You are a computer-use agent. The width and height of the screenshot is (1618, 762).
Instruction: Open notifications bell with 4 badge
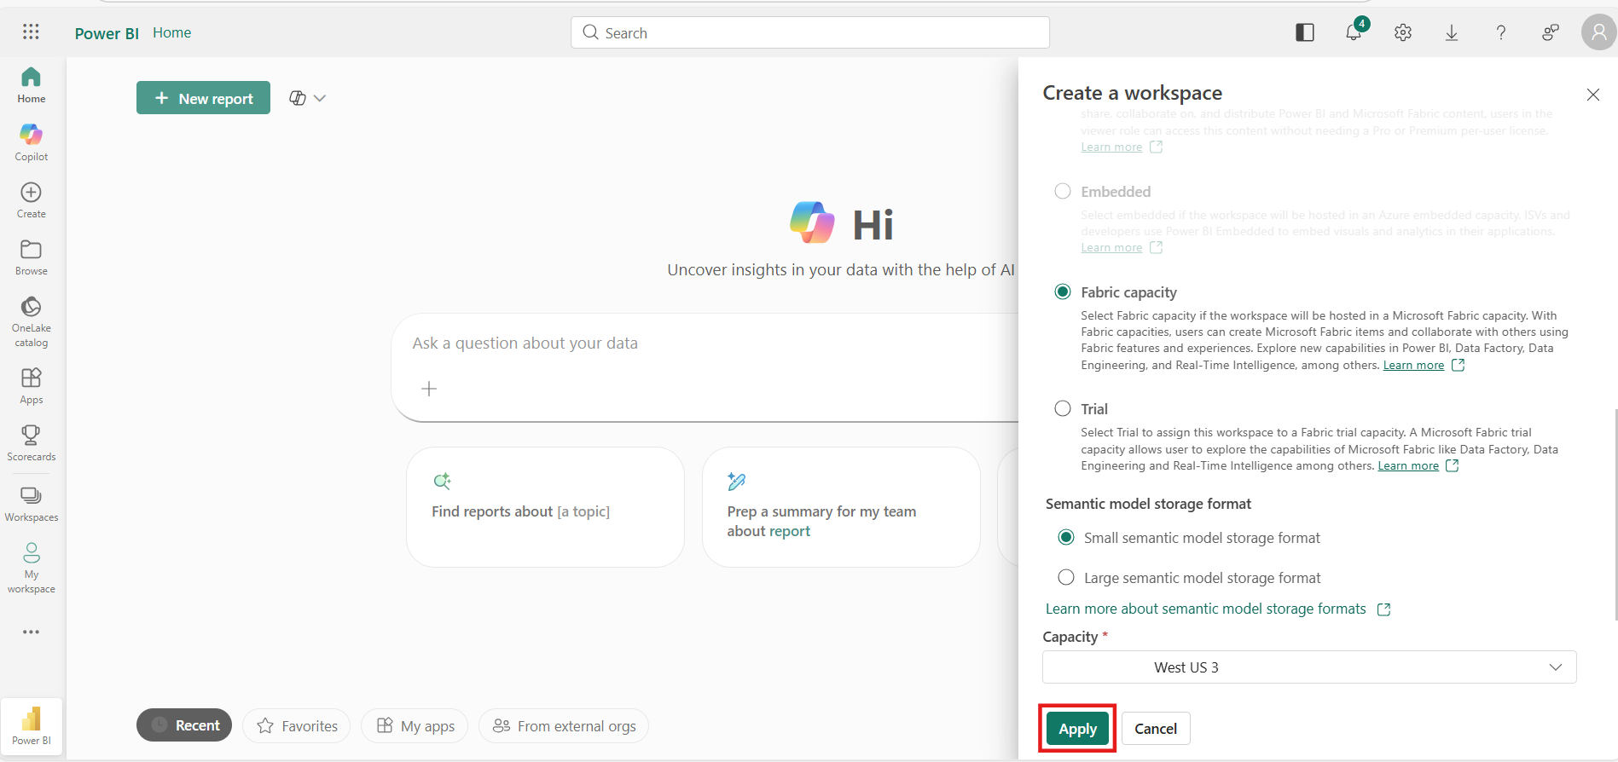pos(1354,32)
